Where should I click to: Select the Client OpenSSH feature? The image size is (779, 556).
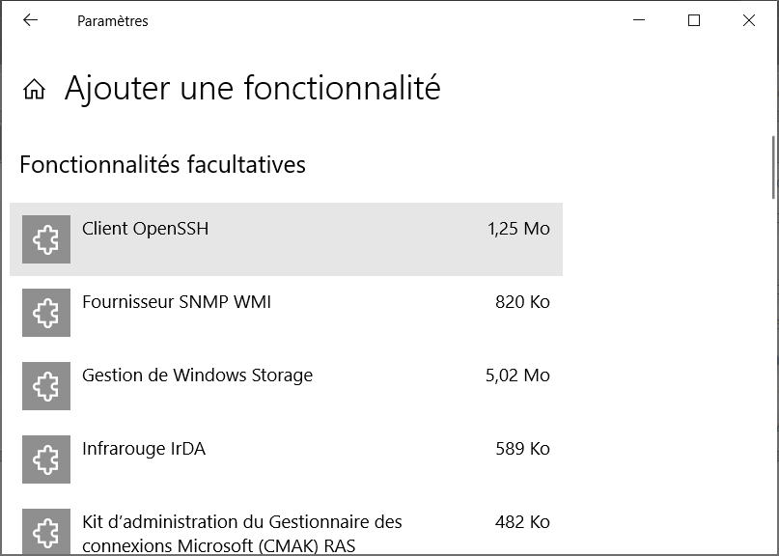(x=286, y=239)
